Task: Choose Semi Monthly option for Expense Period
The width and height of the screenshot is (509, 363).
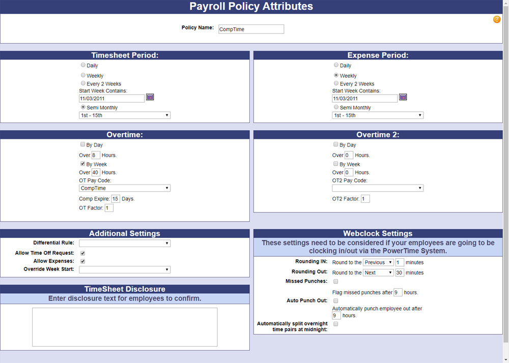Action: click(x=336, y=107)
